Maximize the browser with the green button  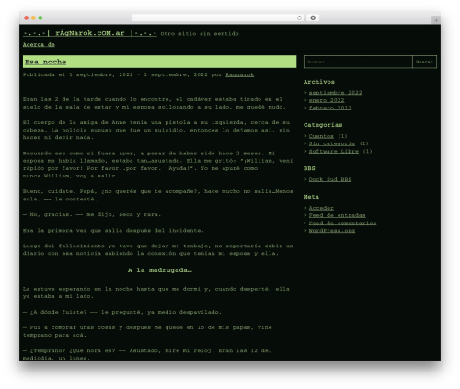click(x=40, y=18)
